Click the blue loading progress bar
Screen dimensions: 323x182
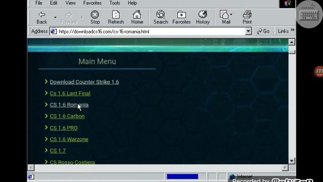point(182,176)
